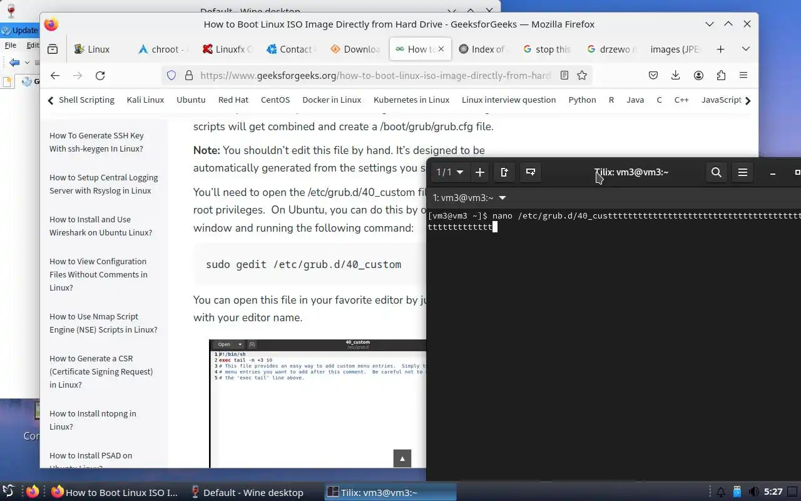The height and width of the screenshot is (501, 801).
Task: Open the Tilix session switcher dropdown 1/1
Action: 450,172
